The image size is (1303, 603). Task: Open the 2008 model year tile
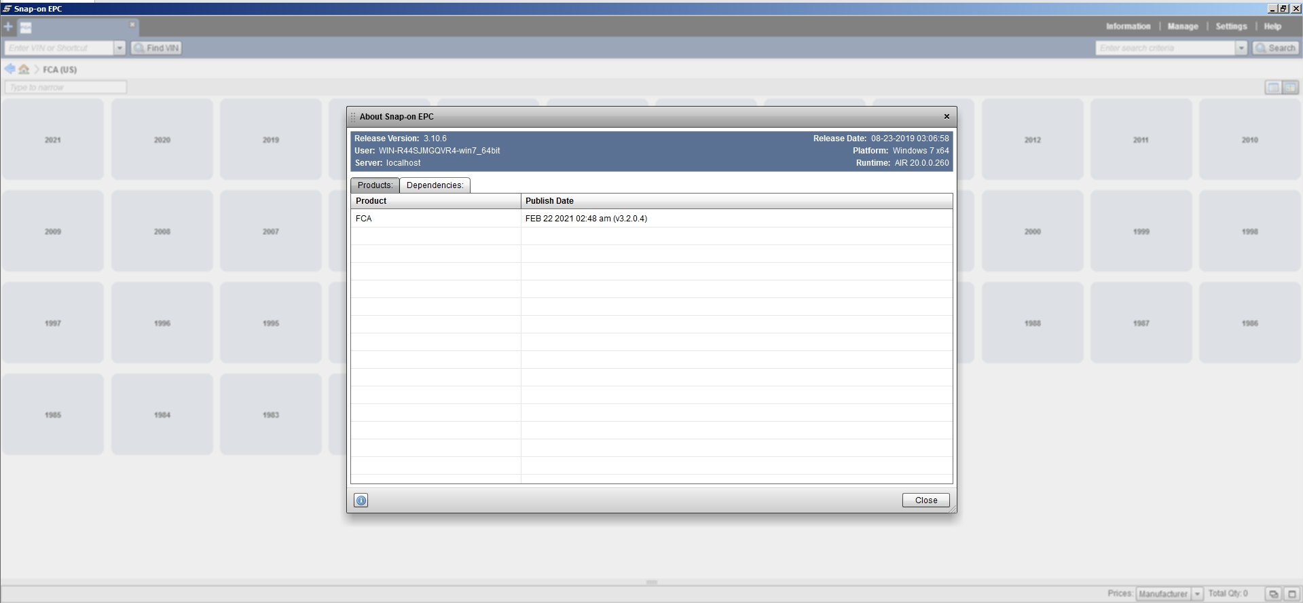point(162,231)
